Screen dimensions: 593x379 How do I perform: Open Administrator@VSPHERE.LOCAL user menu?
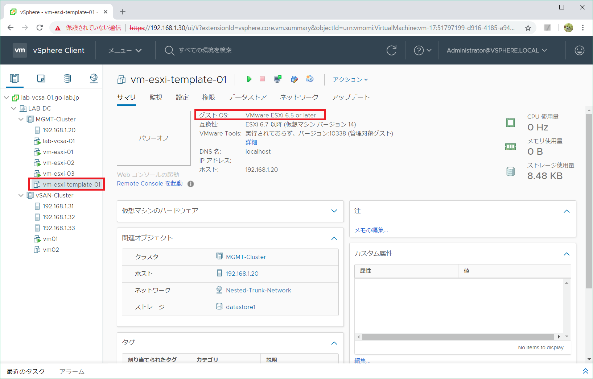click(x=497, y=50)
